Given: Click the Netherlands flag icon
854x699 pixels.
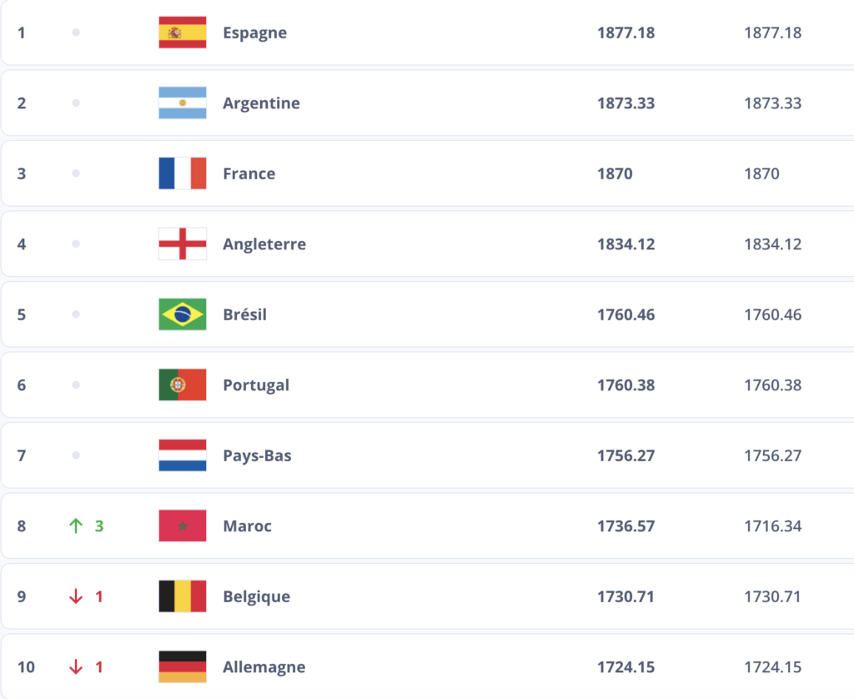Looking at the screenshot, I should 183,455.
